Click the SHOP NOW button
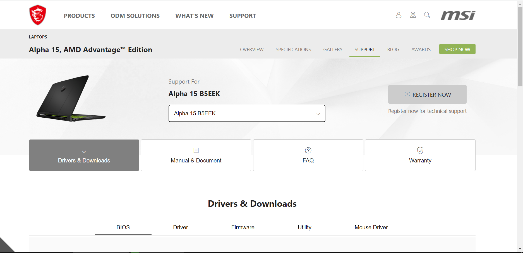 [457, 49]
